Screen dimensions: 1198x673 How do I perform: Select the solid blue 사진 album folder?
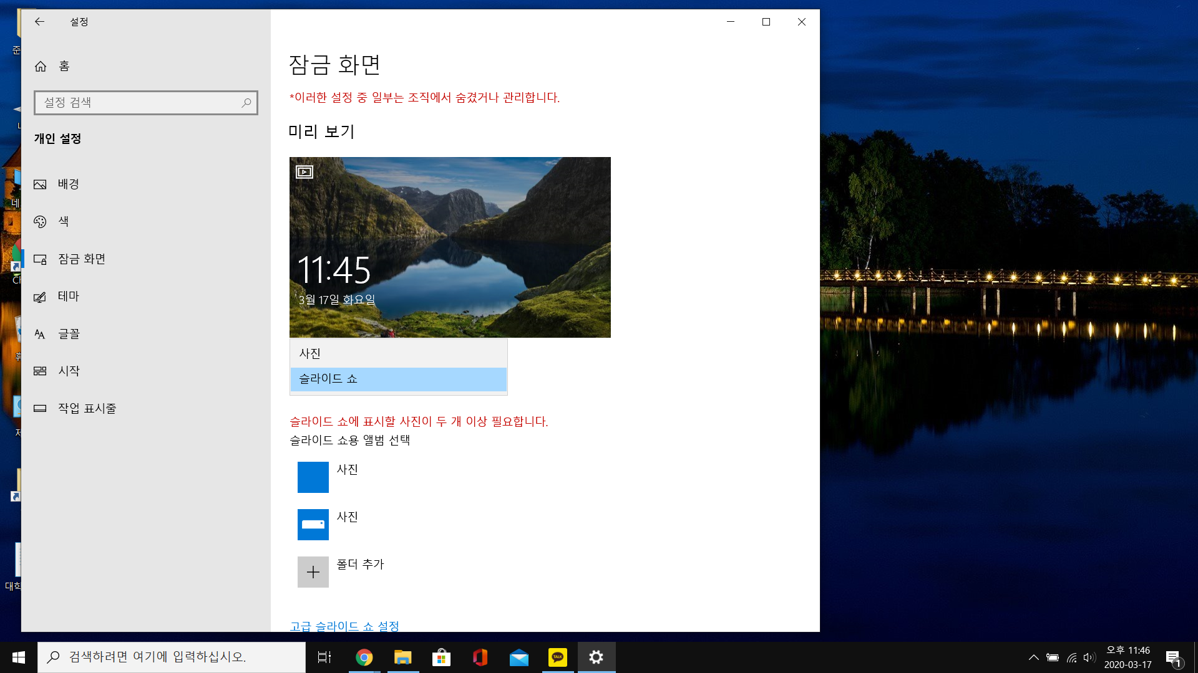point(313,477)
